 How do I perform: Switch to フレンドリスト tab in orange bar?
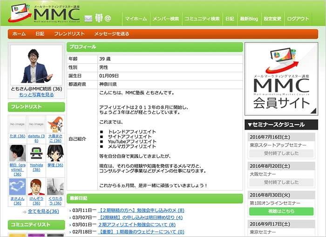pyautogui.click(x=69, y=34)
